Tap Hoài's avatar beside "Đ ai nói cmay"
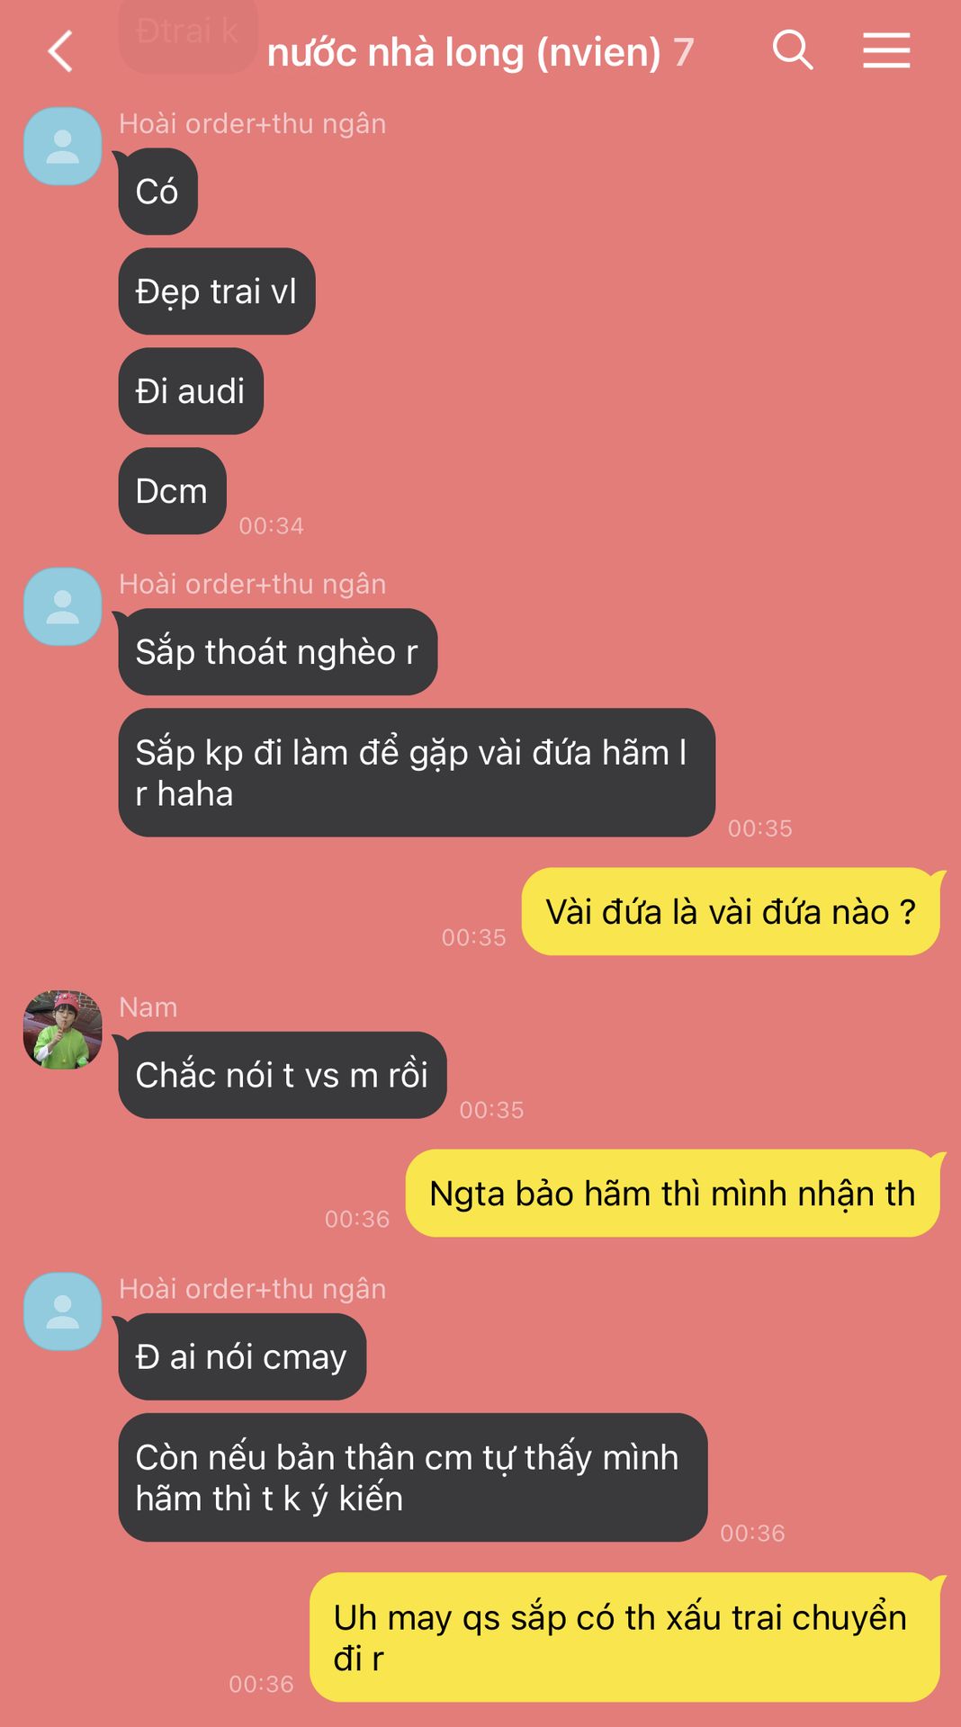Viewport: 961px width, 1727px height. tap(62, 1311)
